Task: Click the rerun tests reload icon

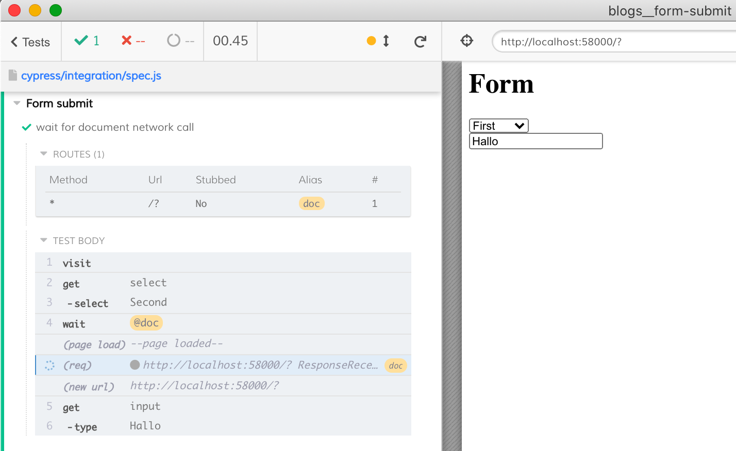Action: [x=420, y=42]
